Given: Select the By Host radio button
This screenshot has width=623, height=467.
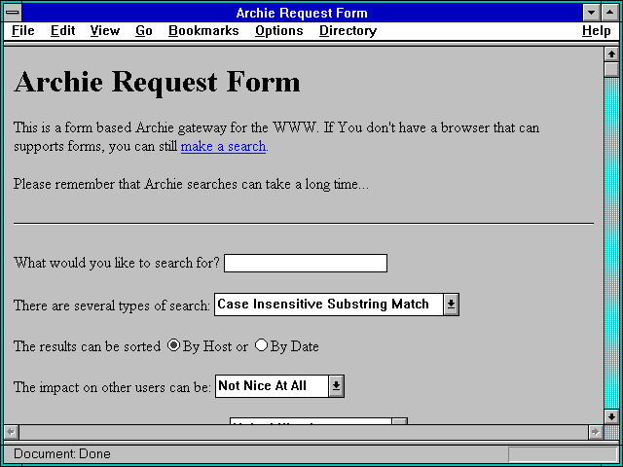Looking at the screenshot, I should click(173, 345).
